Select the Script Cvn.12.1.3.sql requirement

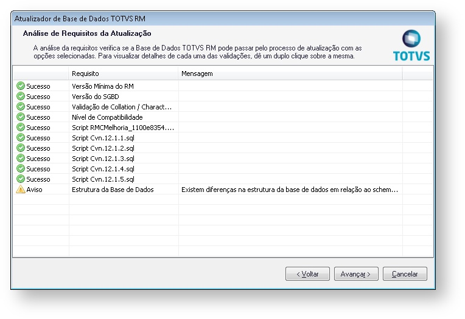coord(103,159)
